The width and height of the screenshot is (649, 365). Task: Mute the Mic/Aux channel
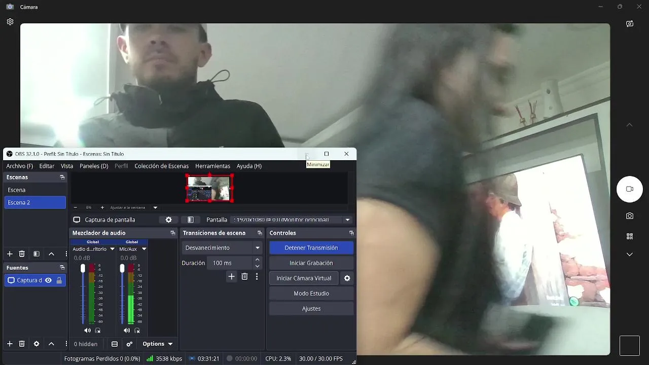point(126,331)
